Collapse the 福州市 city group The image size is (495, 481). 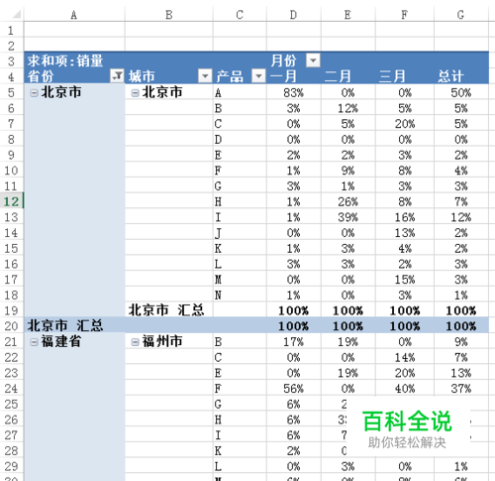click(x=135, y=342)
